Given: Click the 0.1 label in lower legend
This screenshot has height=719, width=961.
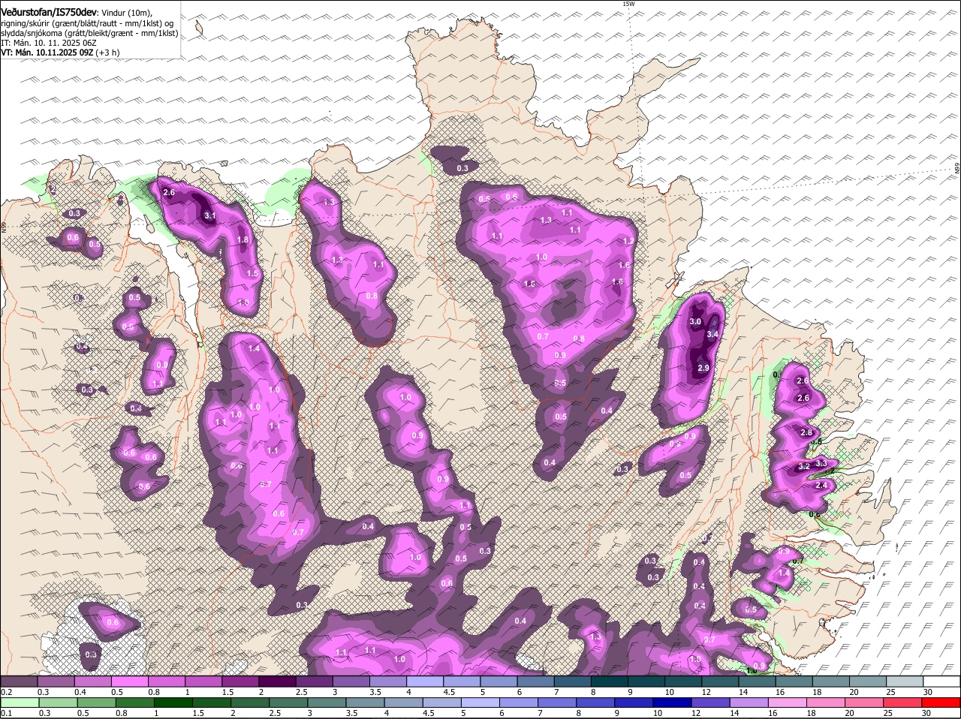Looking at the screenshot, I should click(x=7, y=713).
